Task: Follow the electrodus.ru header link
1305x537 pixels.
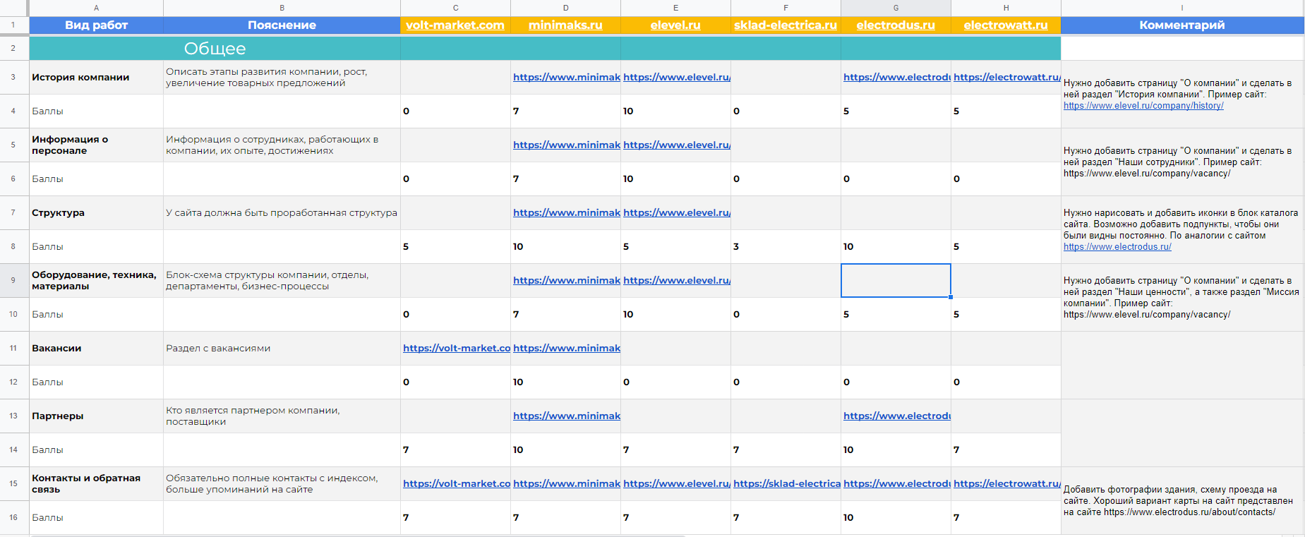Action: pyautogui.click(x=896, y=25)
